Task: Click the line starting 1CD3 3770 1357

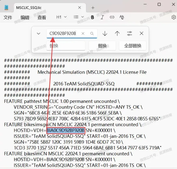Action: point(88,148)
